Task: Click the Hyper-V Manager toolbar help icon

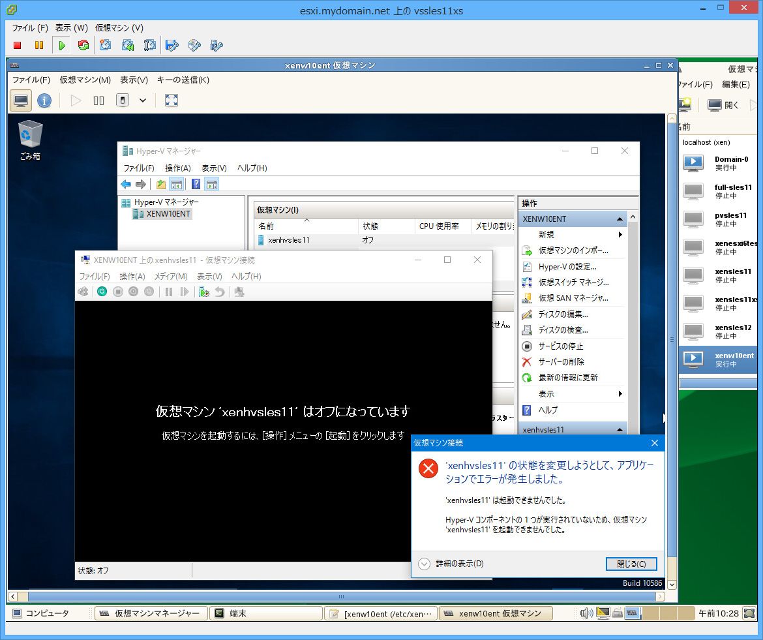Action: tap(196, 184)
